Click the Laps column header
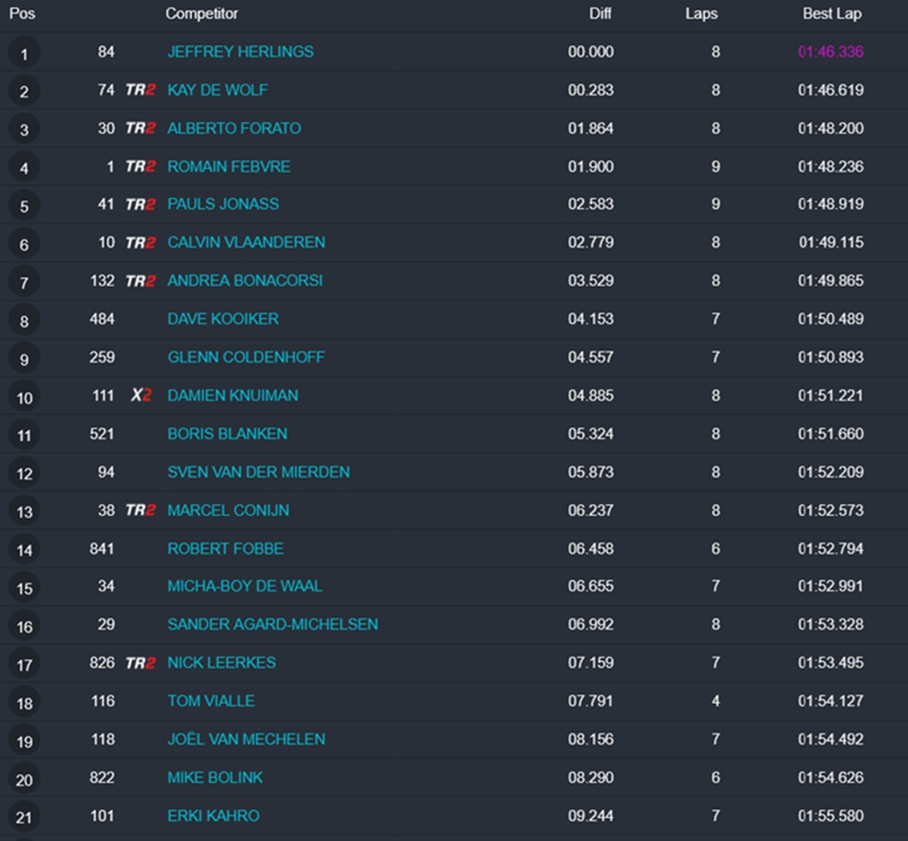 click(701, 14)
